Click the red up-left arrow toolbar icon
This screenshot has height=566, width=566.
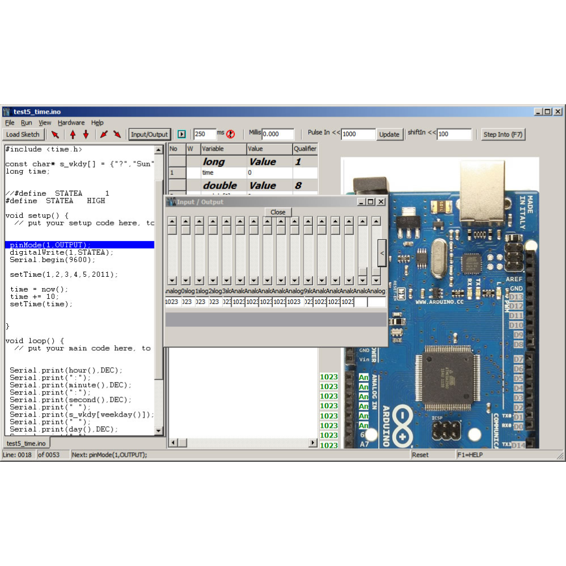click(55, 135)
